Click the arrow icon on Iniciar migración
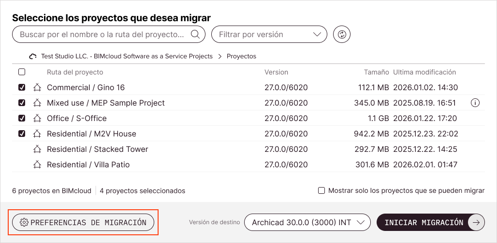497x243 pixels. tap(476, 222)
